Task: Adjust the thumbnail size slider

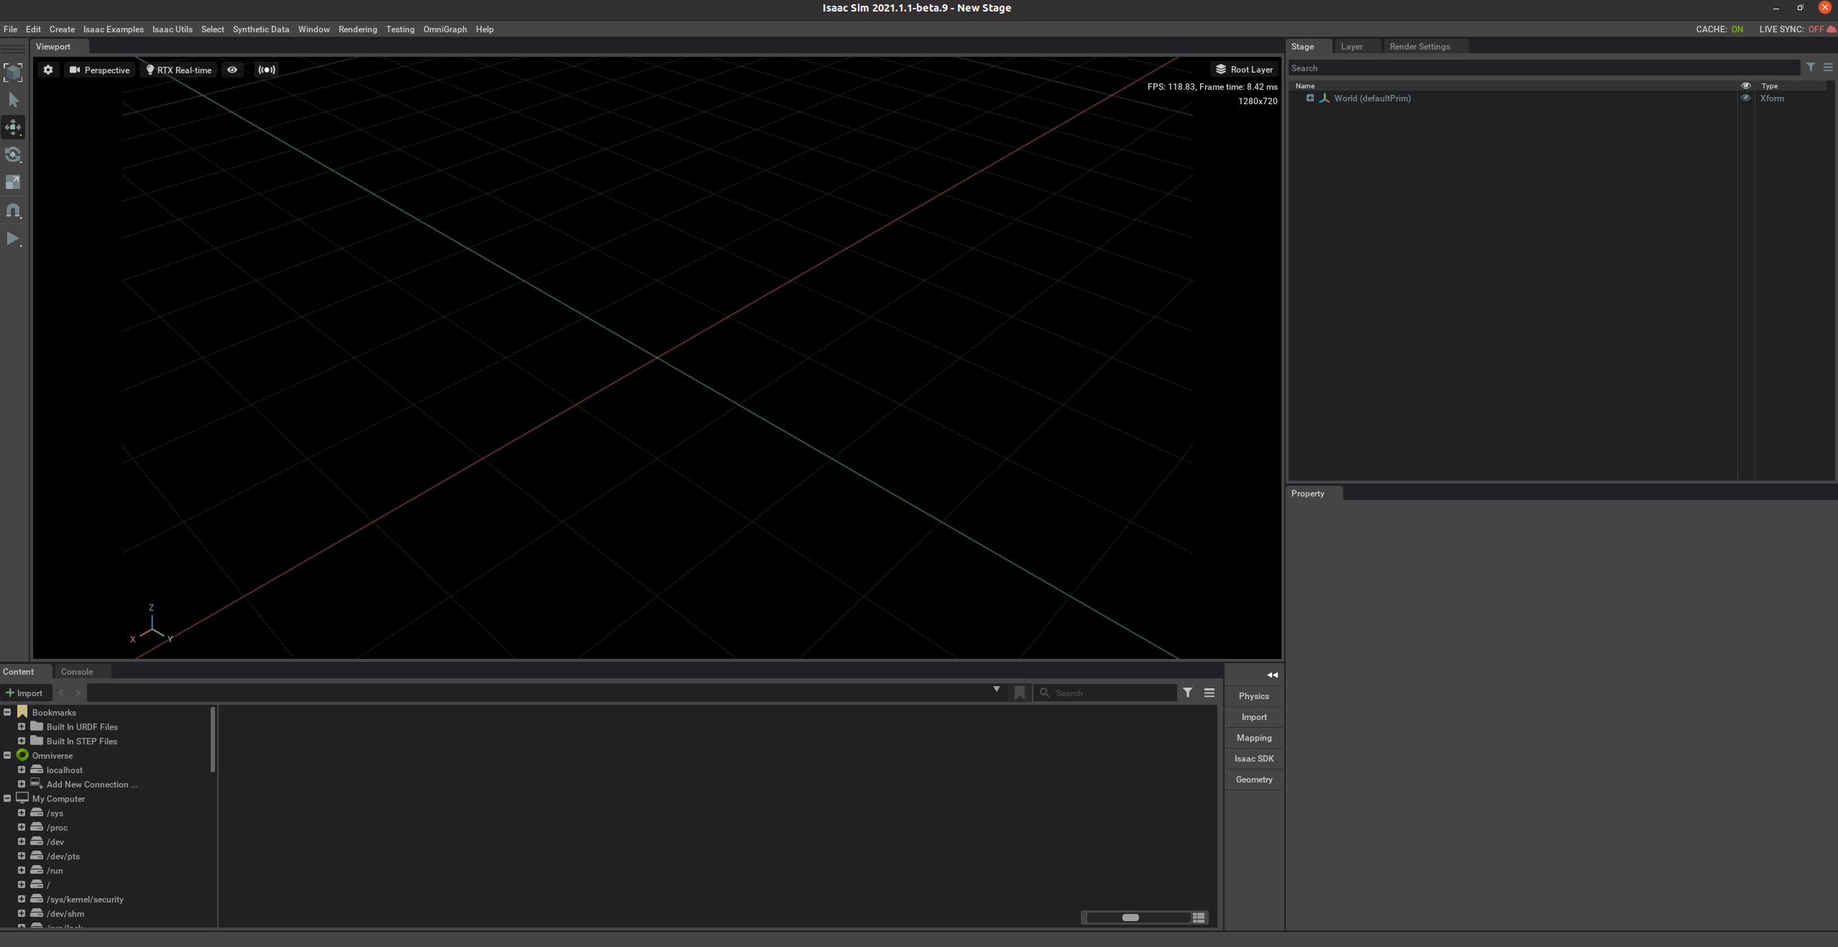Action: pos(1130,918)
